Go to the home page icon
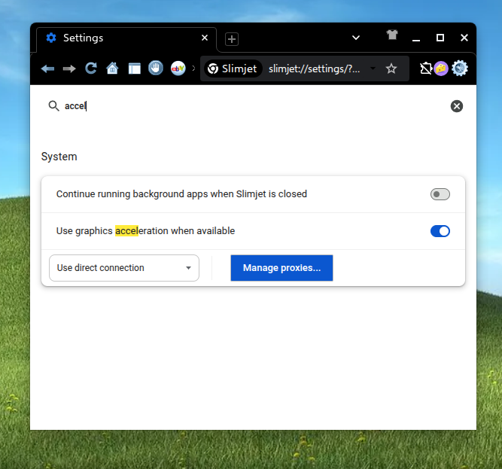The width and height of the screenshot is (502, 469). [113, 69]
